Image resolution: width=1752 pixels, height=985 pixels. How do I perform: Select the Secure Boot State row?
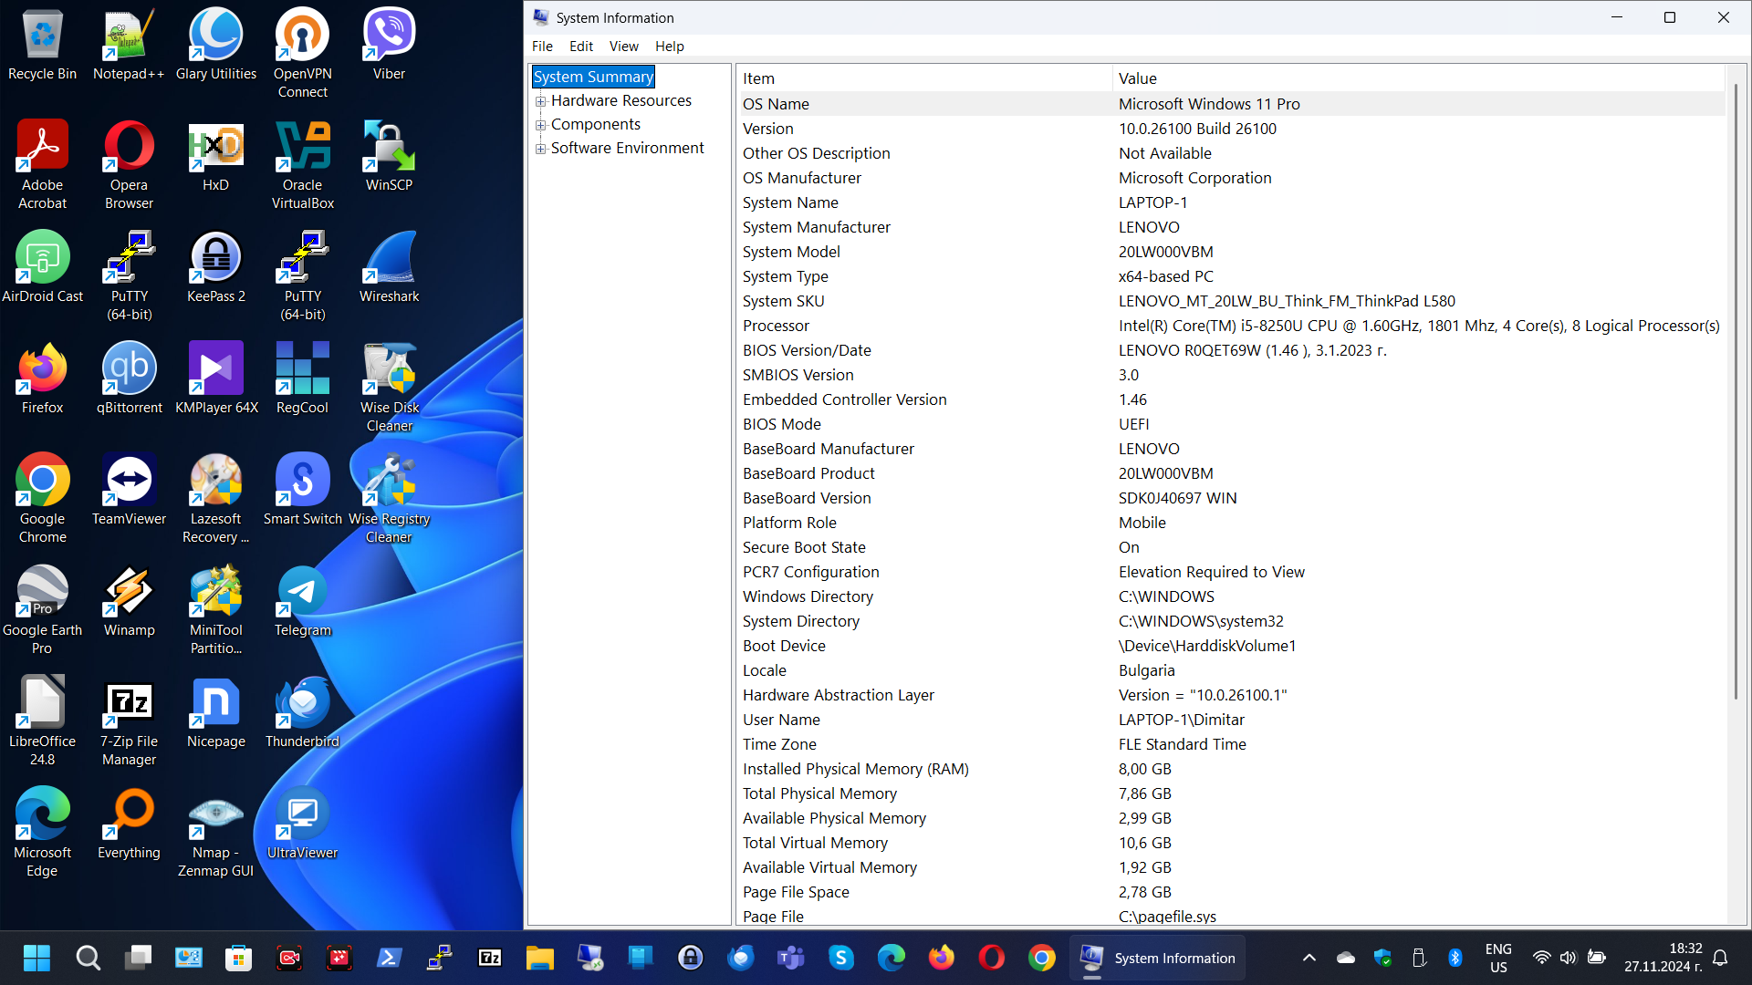[1230, 547]
